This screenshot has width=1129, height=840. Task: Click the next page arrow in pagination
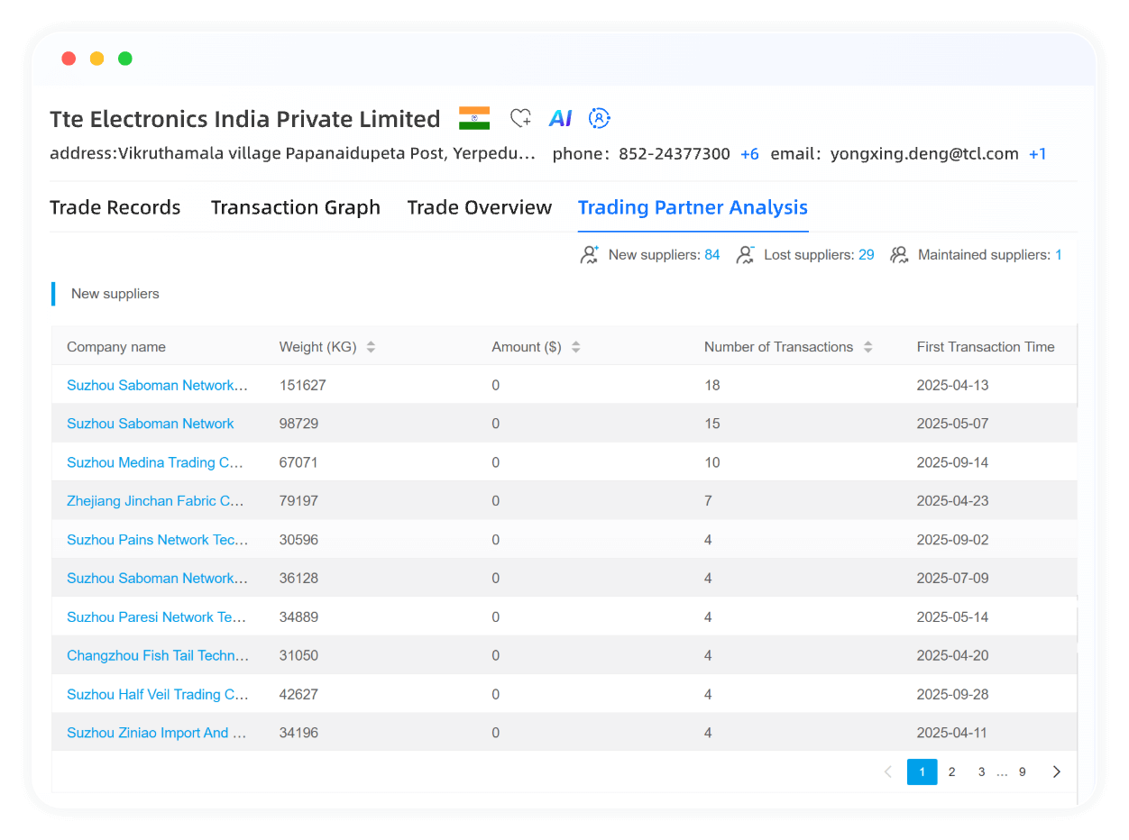click(1056, 772)
